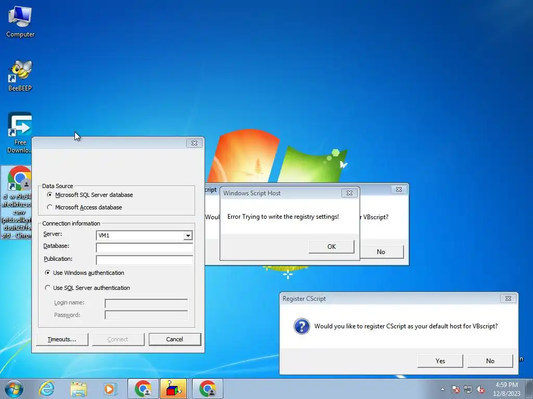
Task: Click the Windows Script Host title bar
Action: coord(281,193)
